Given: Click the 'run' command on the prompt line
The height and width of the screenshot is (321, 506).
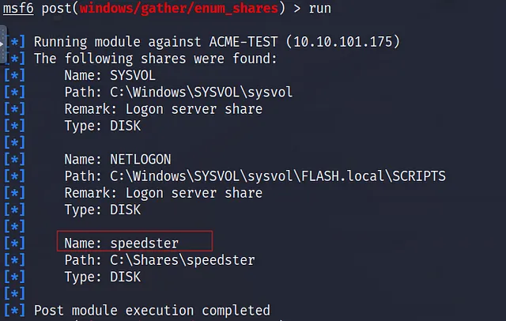Looking at the screenshot, I should click(x=319, y=8).
